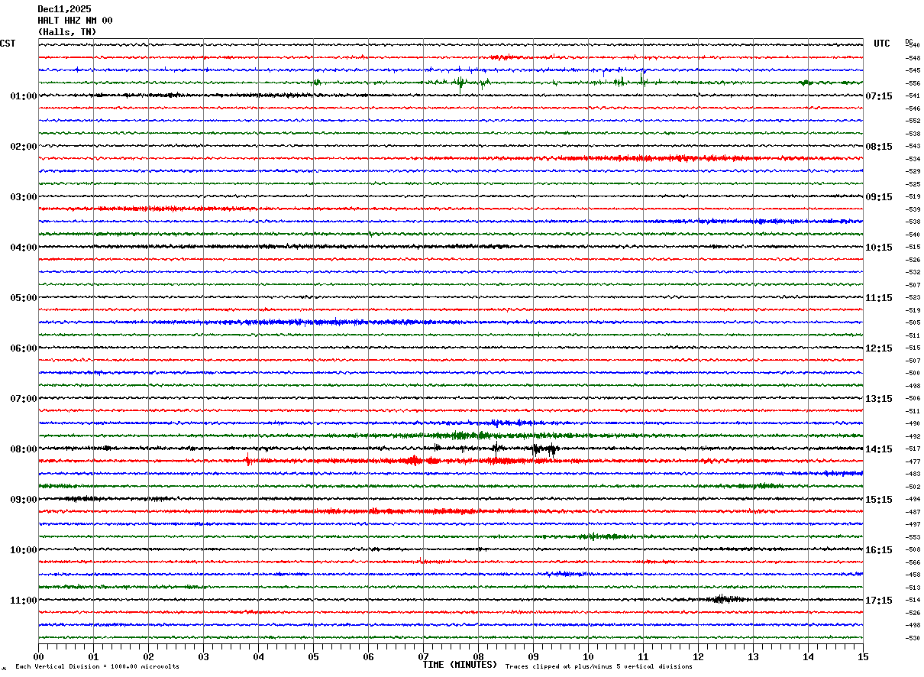Click the 15:15 UTC time label
The image size is (924, 677).
(x=879, y=500)
